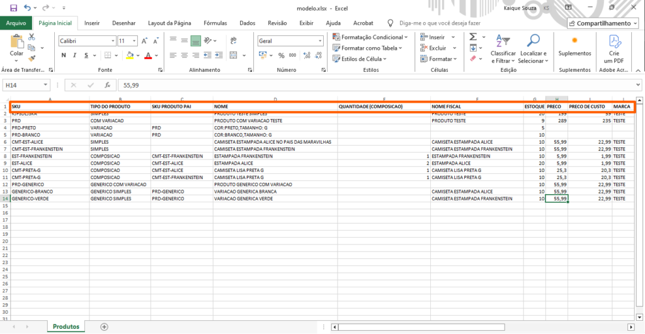Toggle italic formatting (I)
The width and height of the screenshot is (645, 334).
click(x=74, y=55)
